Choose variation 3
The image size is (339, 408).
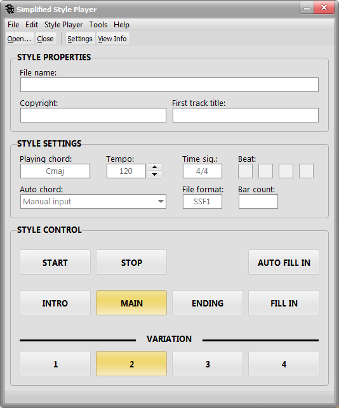208,364
